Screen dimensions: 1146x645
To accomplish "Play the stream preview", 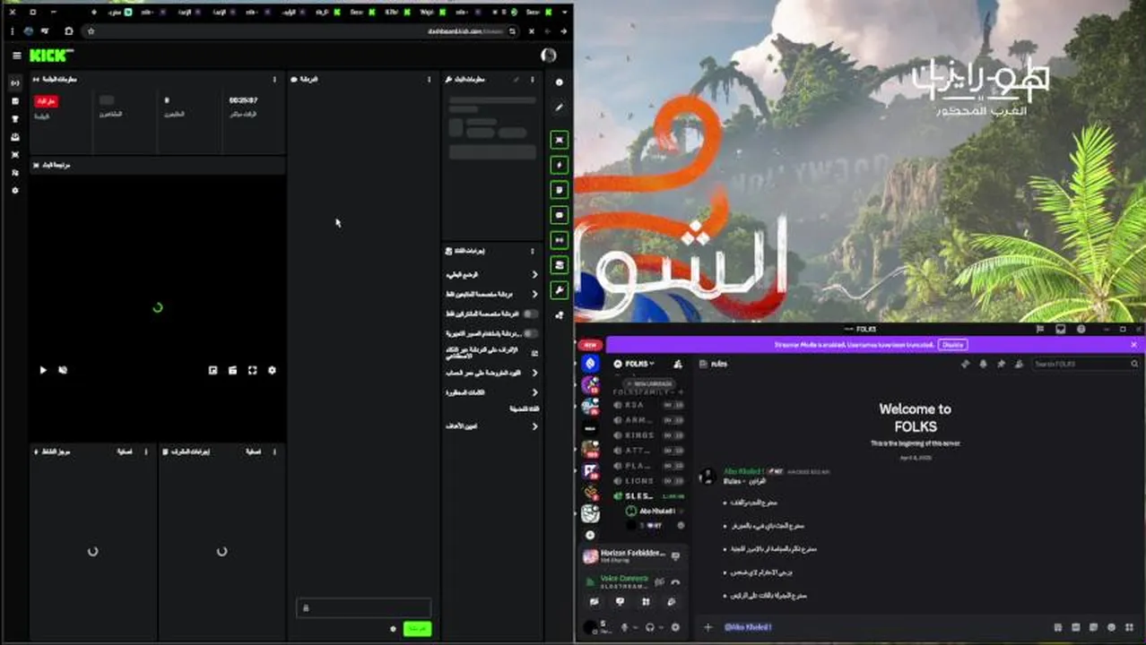I will [43, 370].
